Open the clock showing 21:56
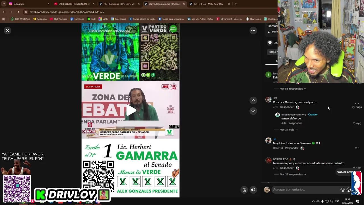Image resolution: width=364 pixels, height=205 pixels. pos(347,201)
